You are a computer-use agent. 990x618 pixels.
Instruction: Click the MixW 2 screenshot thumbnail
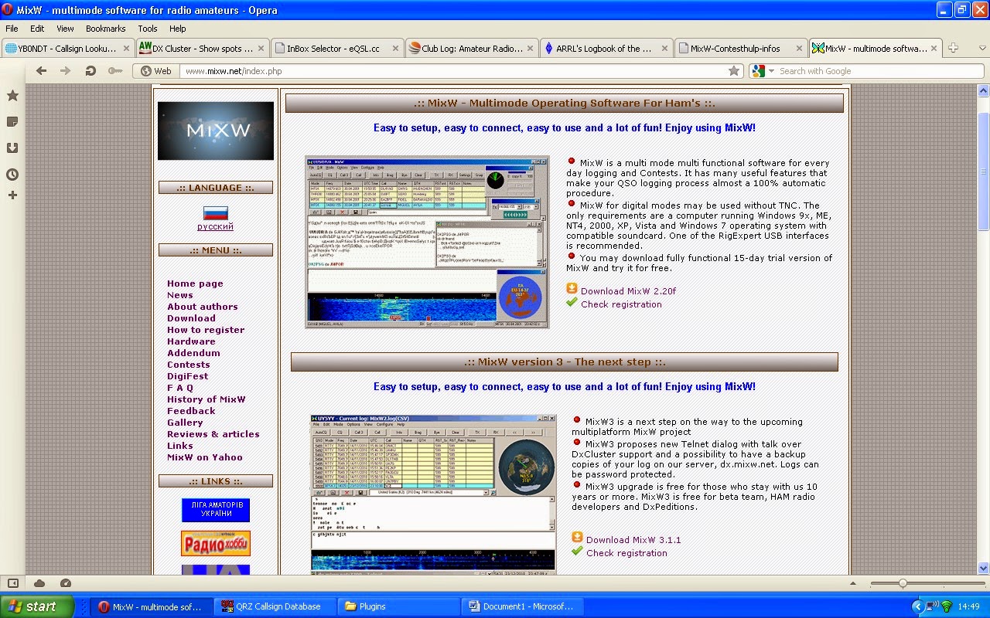click(428, 243)
